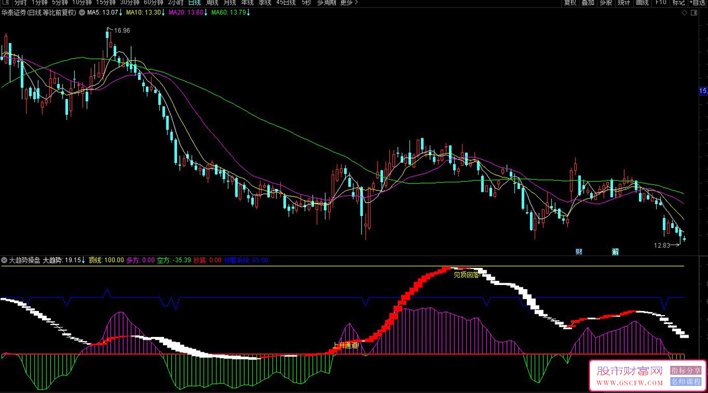Viewport: 708px width, 393px height.
Task: Select the 2小时 period tab
Action: [176, 2]
